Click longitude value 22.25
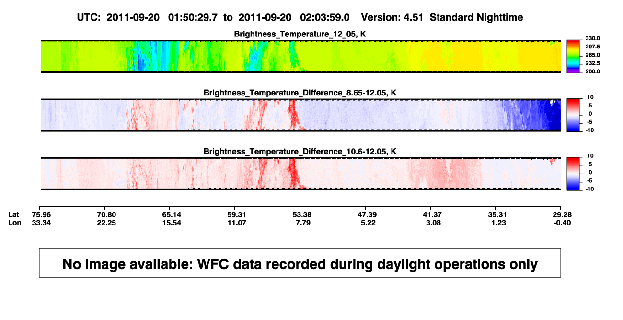 coord(106,223)
